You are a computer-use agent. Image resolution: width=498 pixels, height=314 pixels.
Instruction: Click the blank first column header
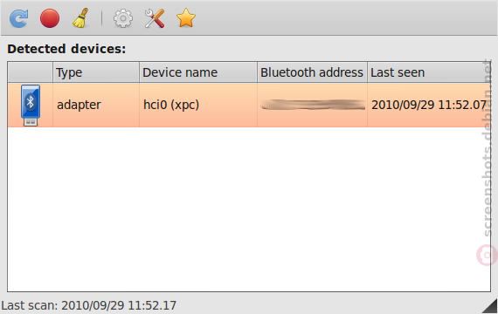point(31,72)
